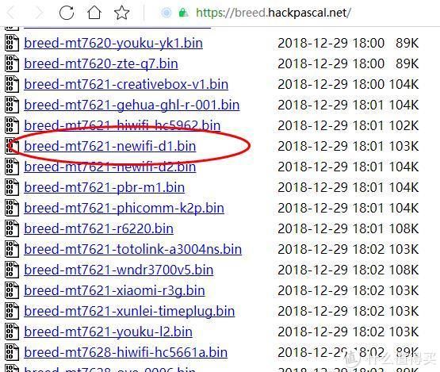Click the browser forward arrow
440x372 pixels.
click(39, 13)
